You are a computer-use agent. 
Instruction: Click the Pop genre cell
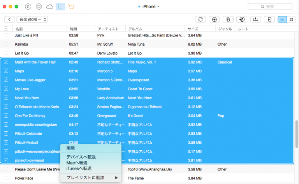click(221, 116)
